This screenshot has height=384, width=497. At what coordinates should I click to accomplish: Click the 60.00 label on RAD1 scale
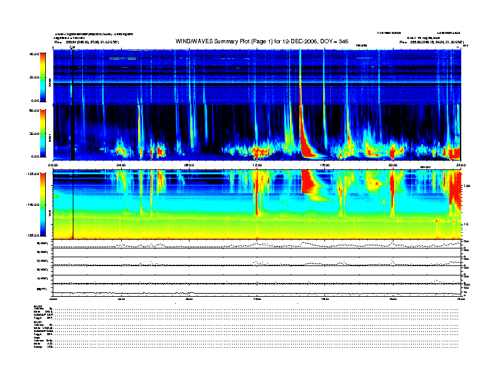pyautogui.click(x=34, y=110)
